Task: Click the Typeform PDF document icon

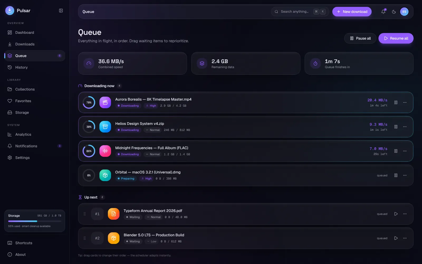Action: [114, 214]
